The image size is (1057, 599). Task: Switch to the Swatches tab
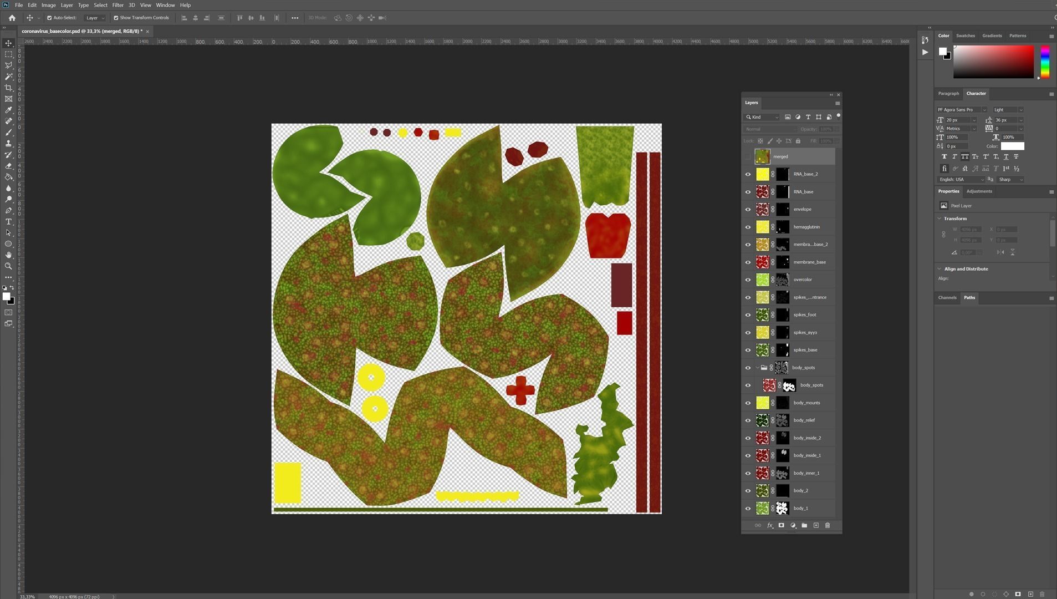[x=965, y=35]
